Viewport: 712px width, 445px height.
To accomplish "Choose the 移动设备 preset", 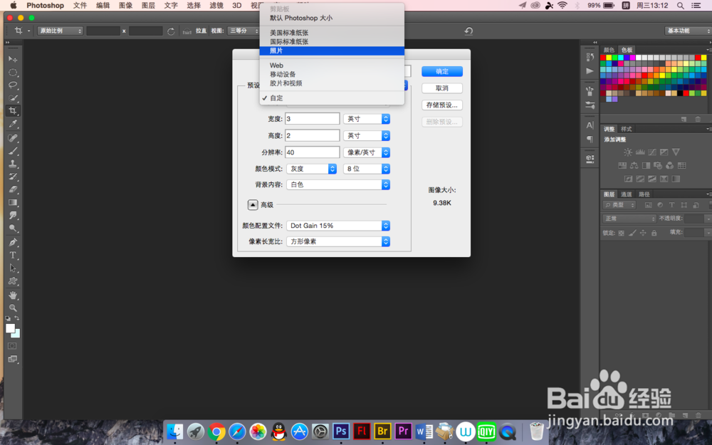I will [332, 74].
